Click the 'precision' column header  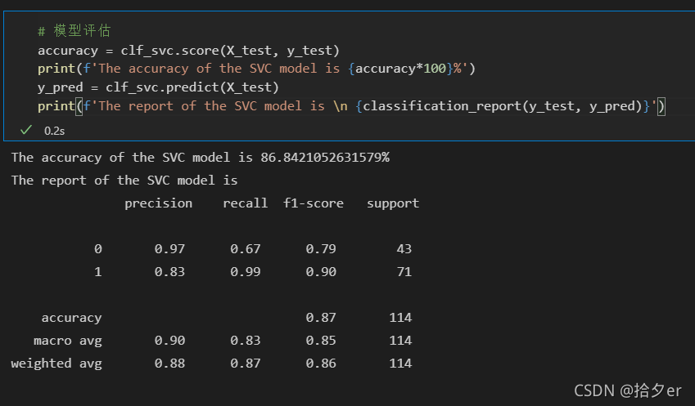(158, 203)
